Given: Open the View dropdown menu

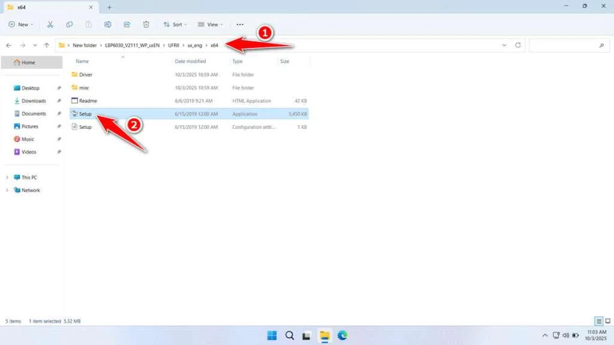Looking at the screenshot, I should click(x=210, y=25).
